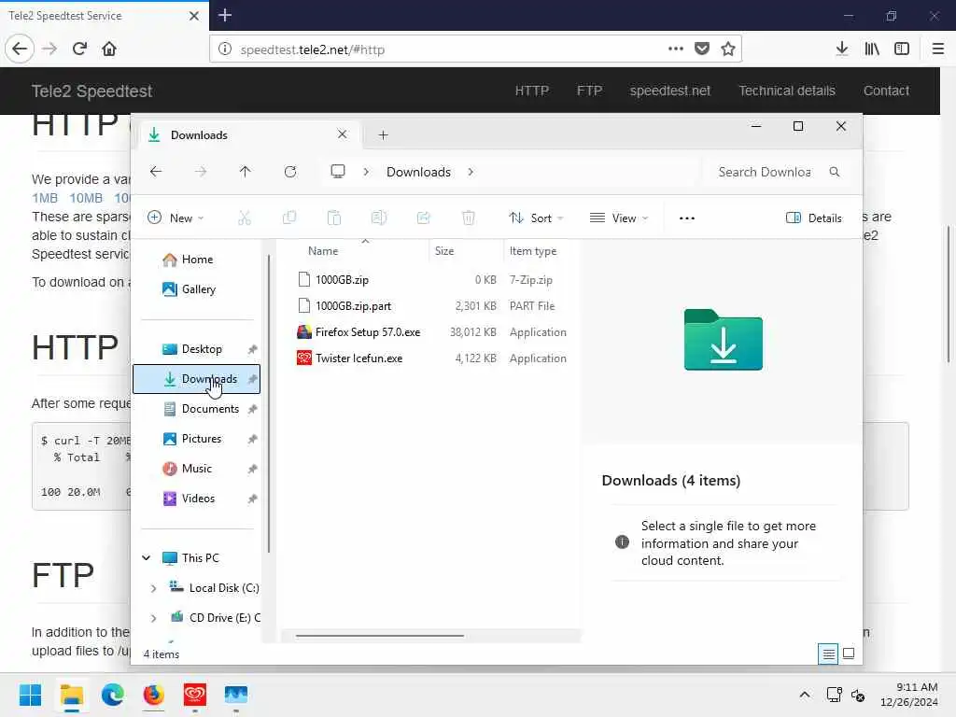The image size is (956, 717).
Task: Click the Firefox home button
Action: click(x=109, y=49)
